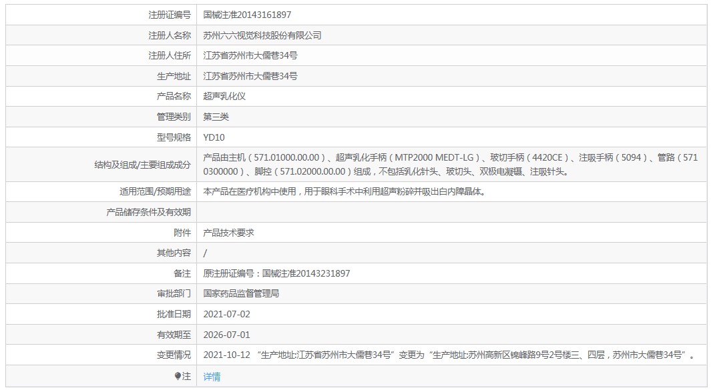Click the intended use text 本产品在医疗机构中使用
Screen dimensions: 713x390
click(345, 191)
